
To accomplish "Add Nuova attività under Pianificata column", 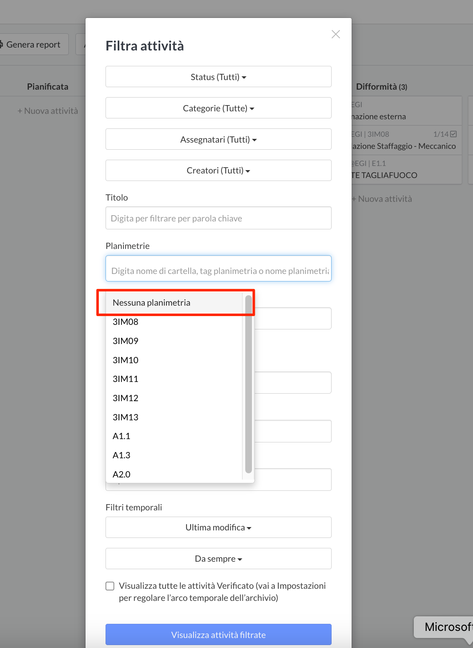I will tap(48, 111).
